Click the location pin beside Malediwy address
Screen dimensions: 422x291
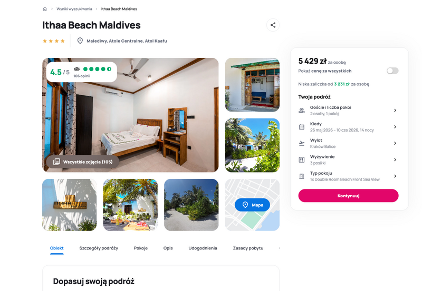(80, 41)
